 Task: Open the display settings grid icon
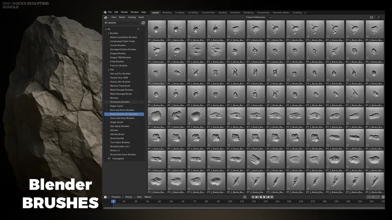[372, 17]
